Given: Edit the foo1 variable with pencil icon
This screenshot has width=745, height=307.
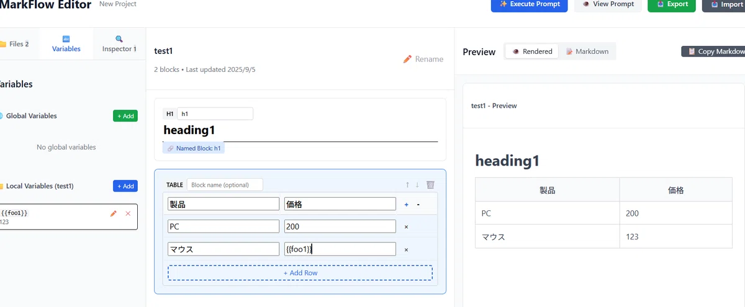Looking at the screenshot, I should 113,213.
